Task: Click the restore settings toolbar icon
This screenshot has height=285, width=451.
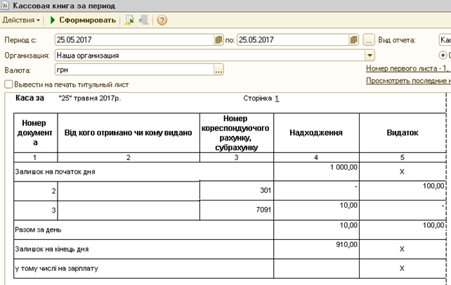Action: (x=129, y=20)
